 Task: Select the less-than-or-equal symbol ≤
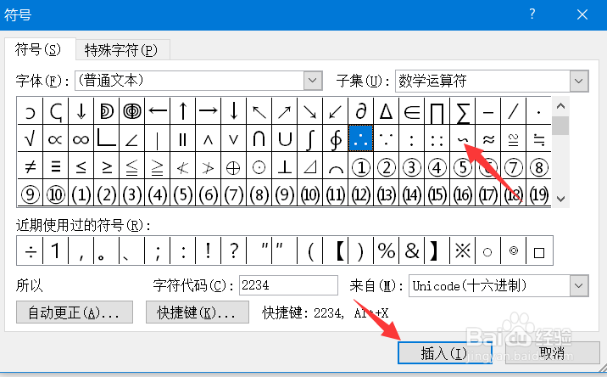(81, 166)
